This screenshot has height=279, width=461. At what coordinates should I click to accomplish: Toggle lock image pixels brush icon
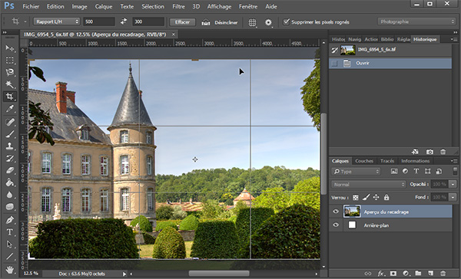click(x=366, y=198)
